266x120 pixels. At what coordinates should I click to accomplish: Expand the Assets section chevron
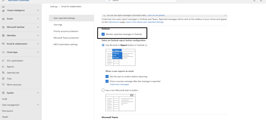(x=38, y=19)
